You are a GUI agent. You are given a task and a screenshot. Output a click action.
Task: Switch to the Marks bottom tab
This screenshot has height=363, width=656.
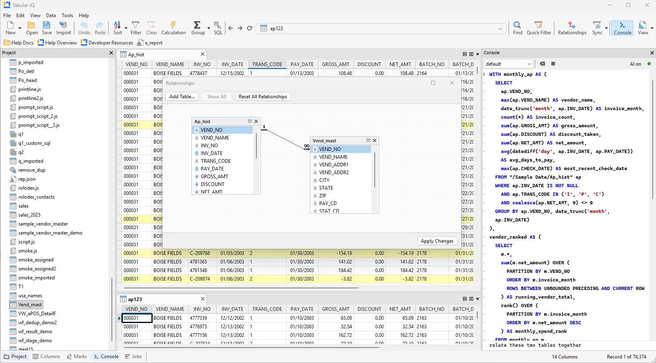coord(77,356)
